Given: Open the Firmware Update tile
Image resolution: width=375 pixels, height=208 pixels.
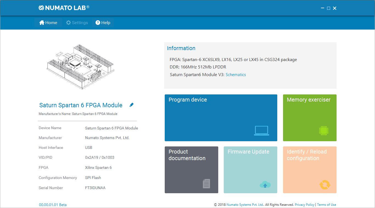Looking at the screenshot, I should 250,170.
